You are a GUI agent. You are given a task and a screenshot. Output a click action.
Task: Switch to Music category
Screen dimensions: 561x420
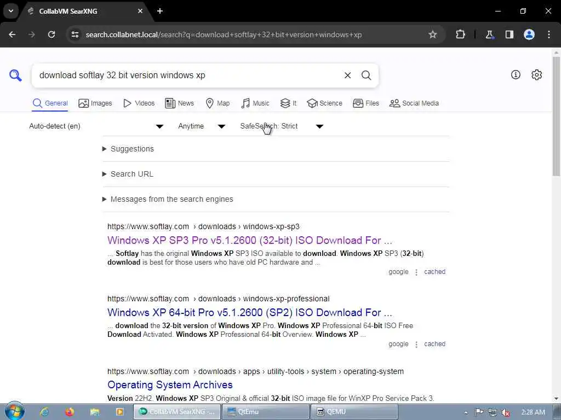(255, 103)
